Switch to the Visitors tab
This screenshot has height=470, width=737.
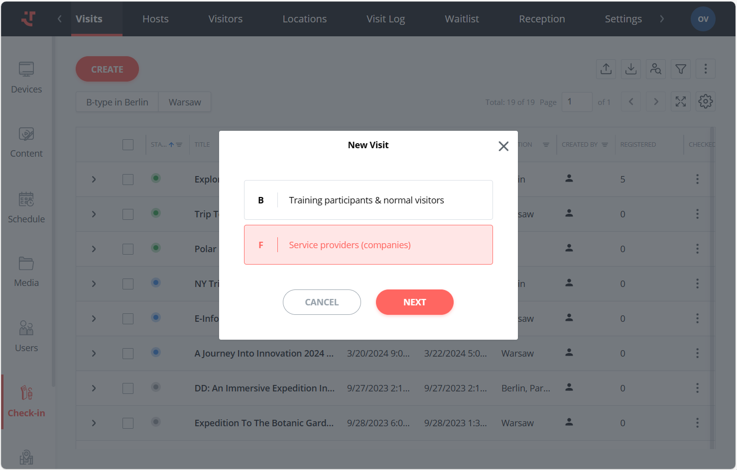coord(225,19)
